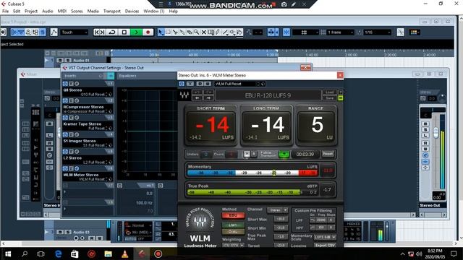Toggle Read automation R on WLM header

click(x=200, y=84)
